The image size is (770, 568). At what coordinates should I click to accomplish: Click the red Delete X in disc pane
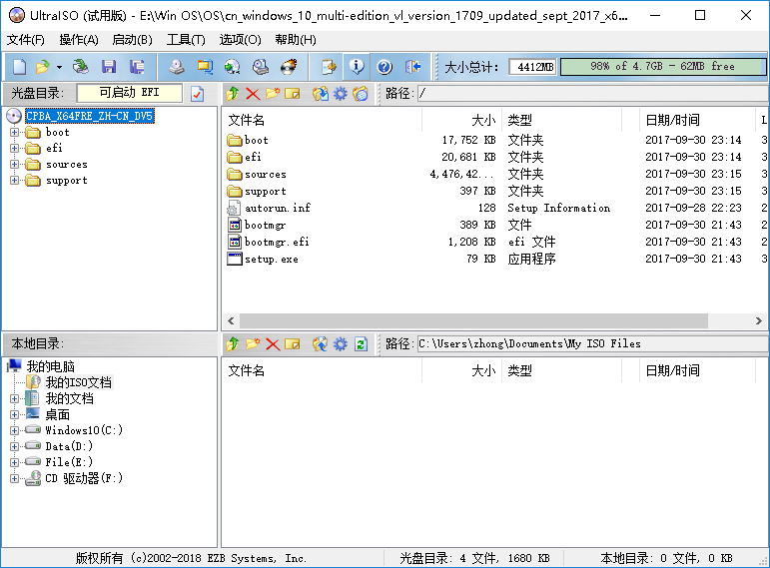coord(253,93)
